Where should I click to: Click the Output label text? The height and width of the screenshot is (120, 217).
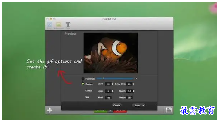pyautogui.click(x=89, y=91)
